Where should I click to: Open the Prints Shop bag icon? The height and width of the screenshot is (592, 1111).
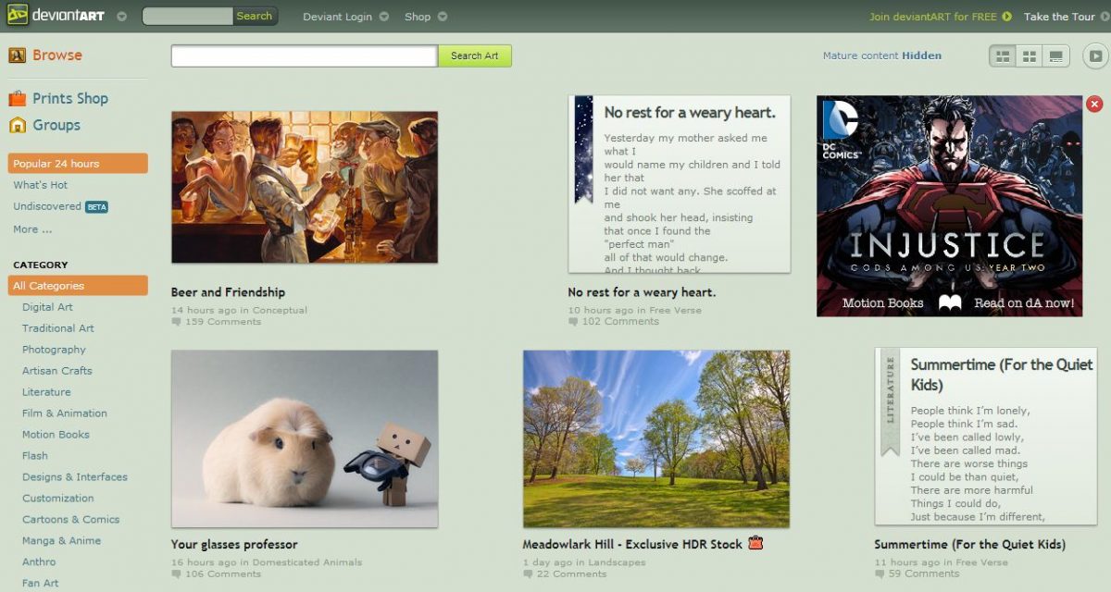[17, 99]
